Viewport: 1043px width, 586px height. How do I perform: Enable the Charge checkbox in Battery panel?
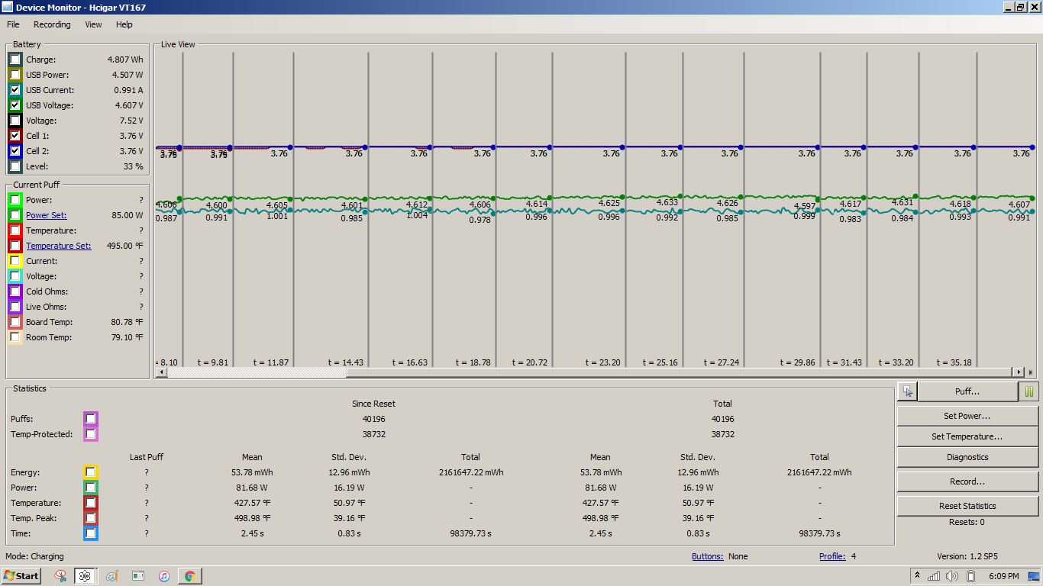[15, 60]
